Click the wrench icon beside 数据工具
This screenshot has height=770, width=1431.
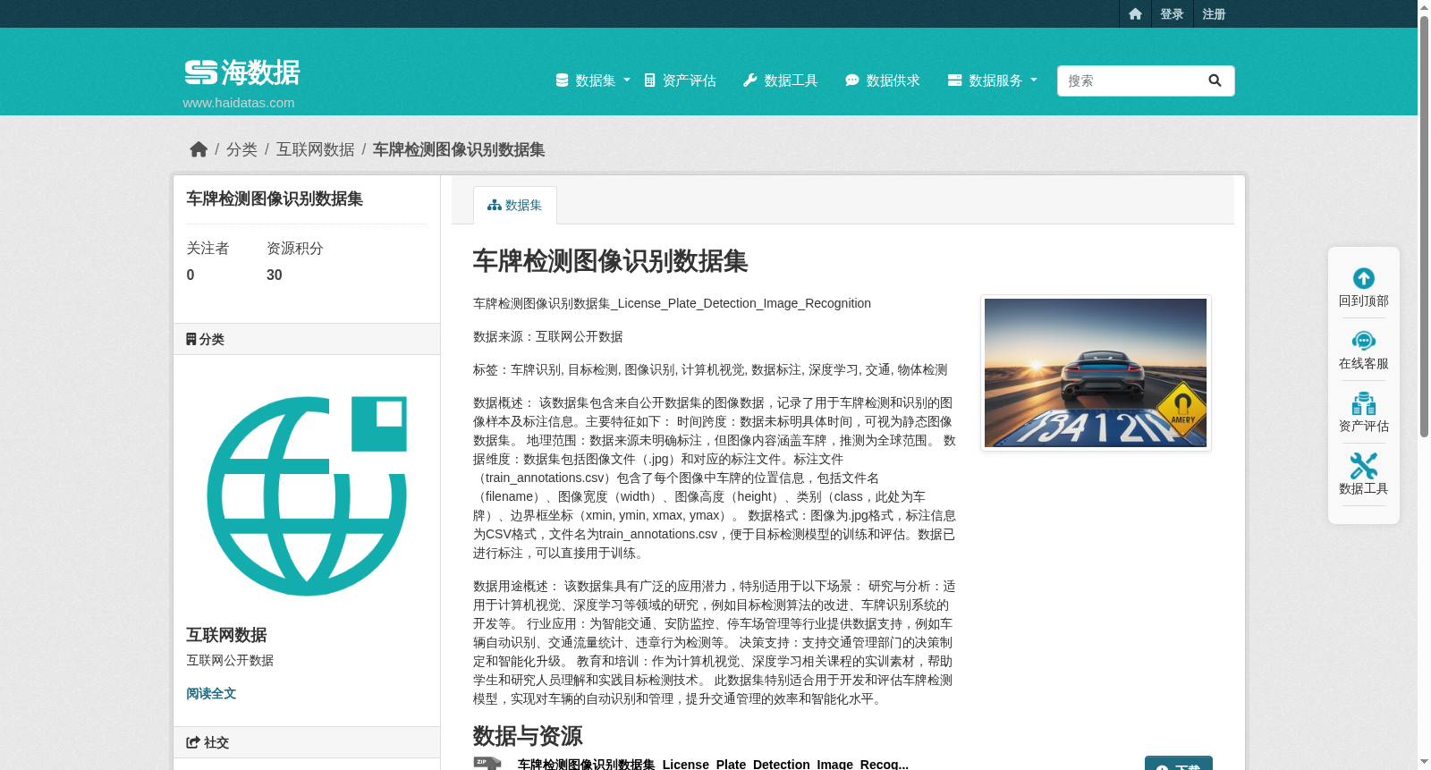pyautogui.click(x=750, y=80)
